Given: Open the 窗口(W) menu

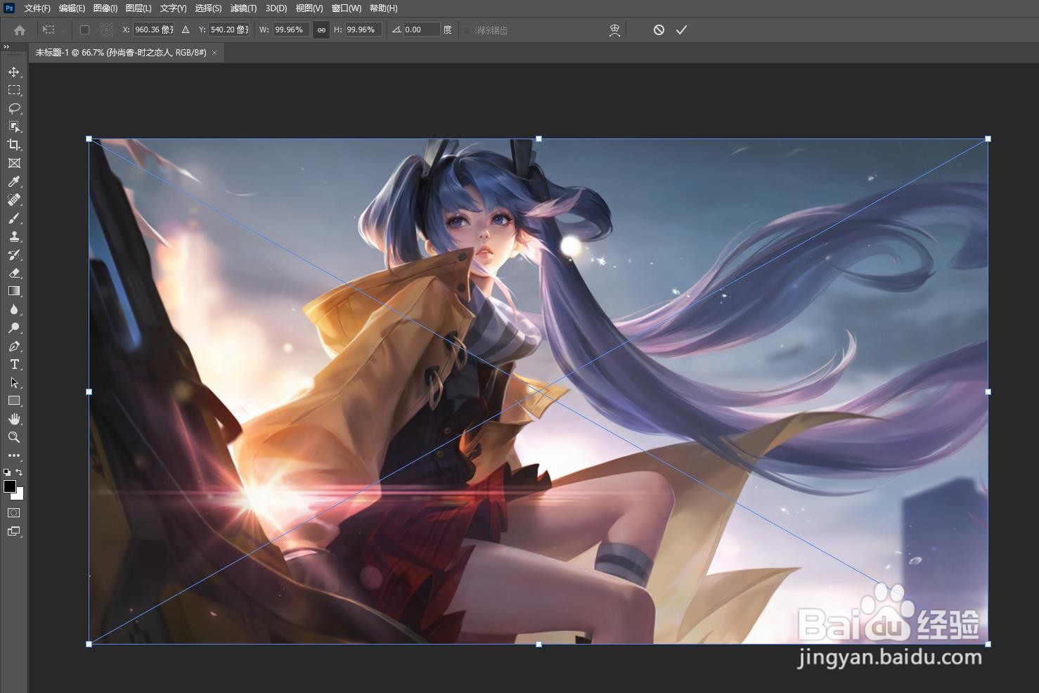Looking at the screenshot, I should 346,8.
